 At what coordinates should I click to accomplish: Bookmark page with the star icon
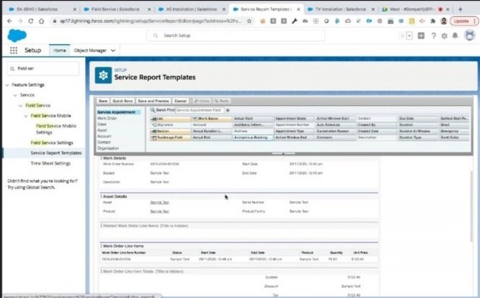[x=249, y=21]
